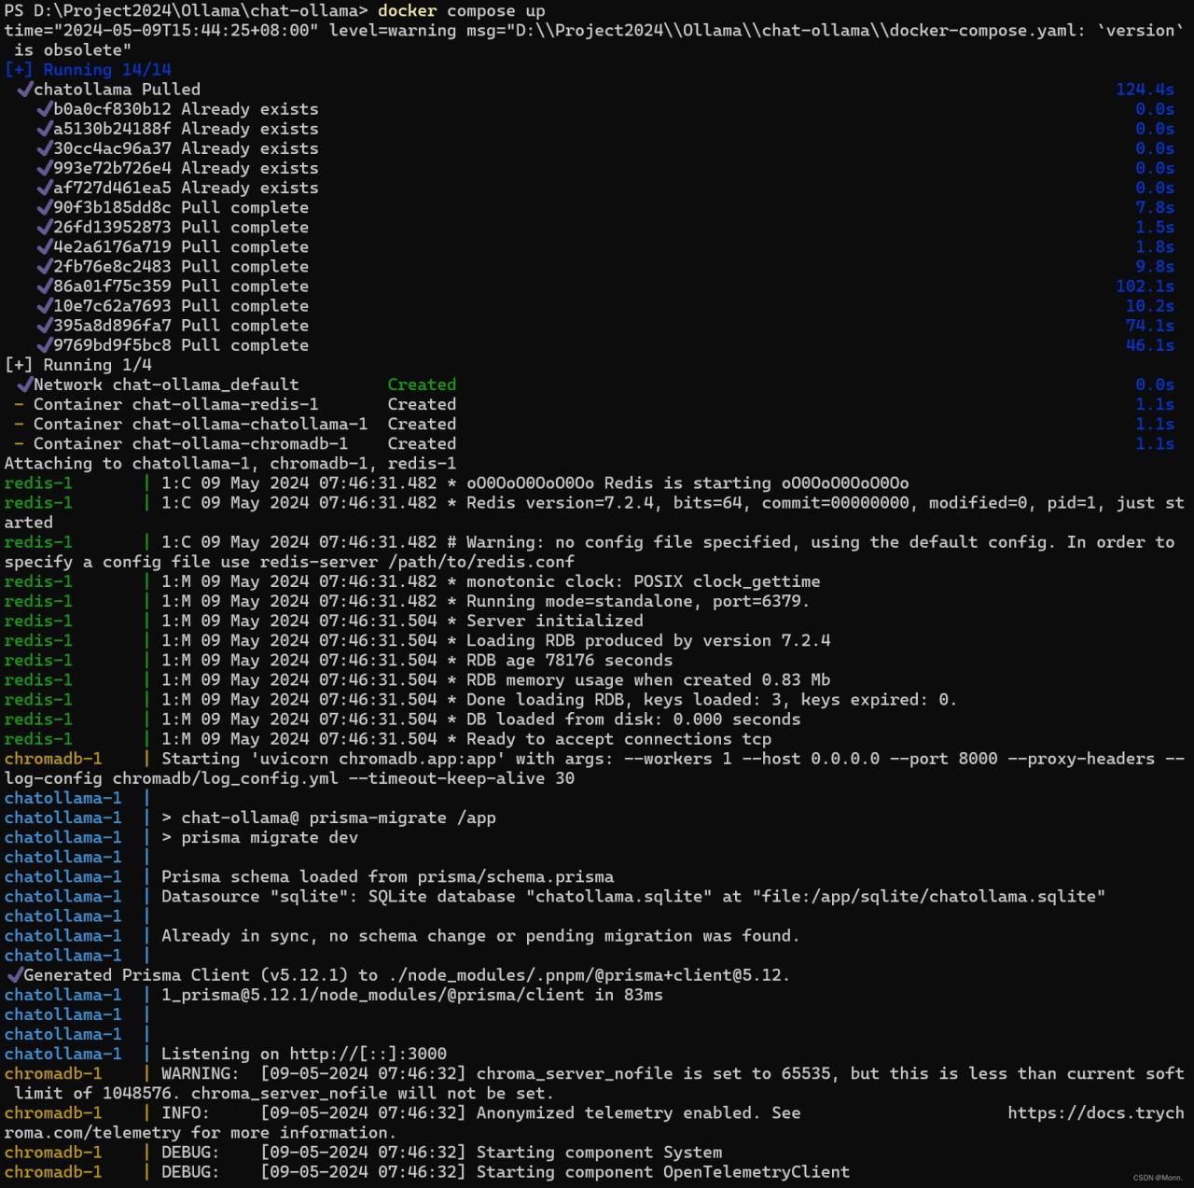Select the "redis-1" label in the log output

pyautogui.click(x=37, y=482)
